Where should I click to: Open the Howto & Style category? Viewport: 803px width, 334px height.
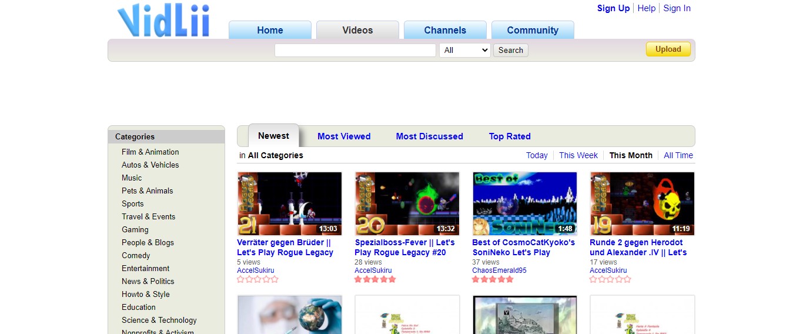pyautogui.click(x=146, y=294)
